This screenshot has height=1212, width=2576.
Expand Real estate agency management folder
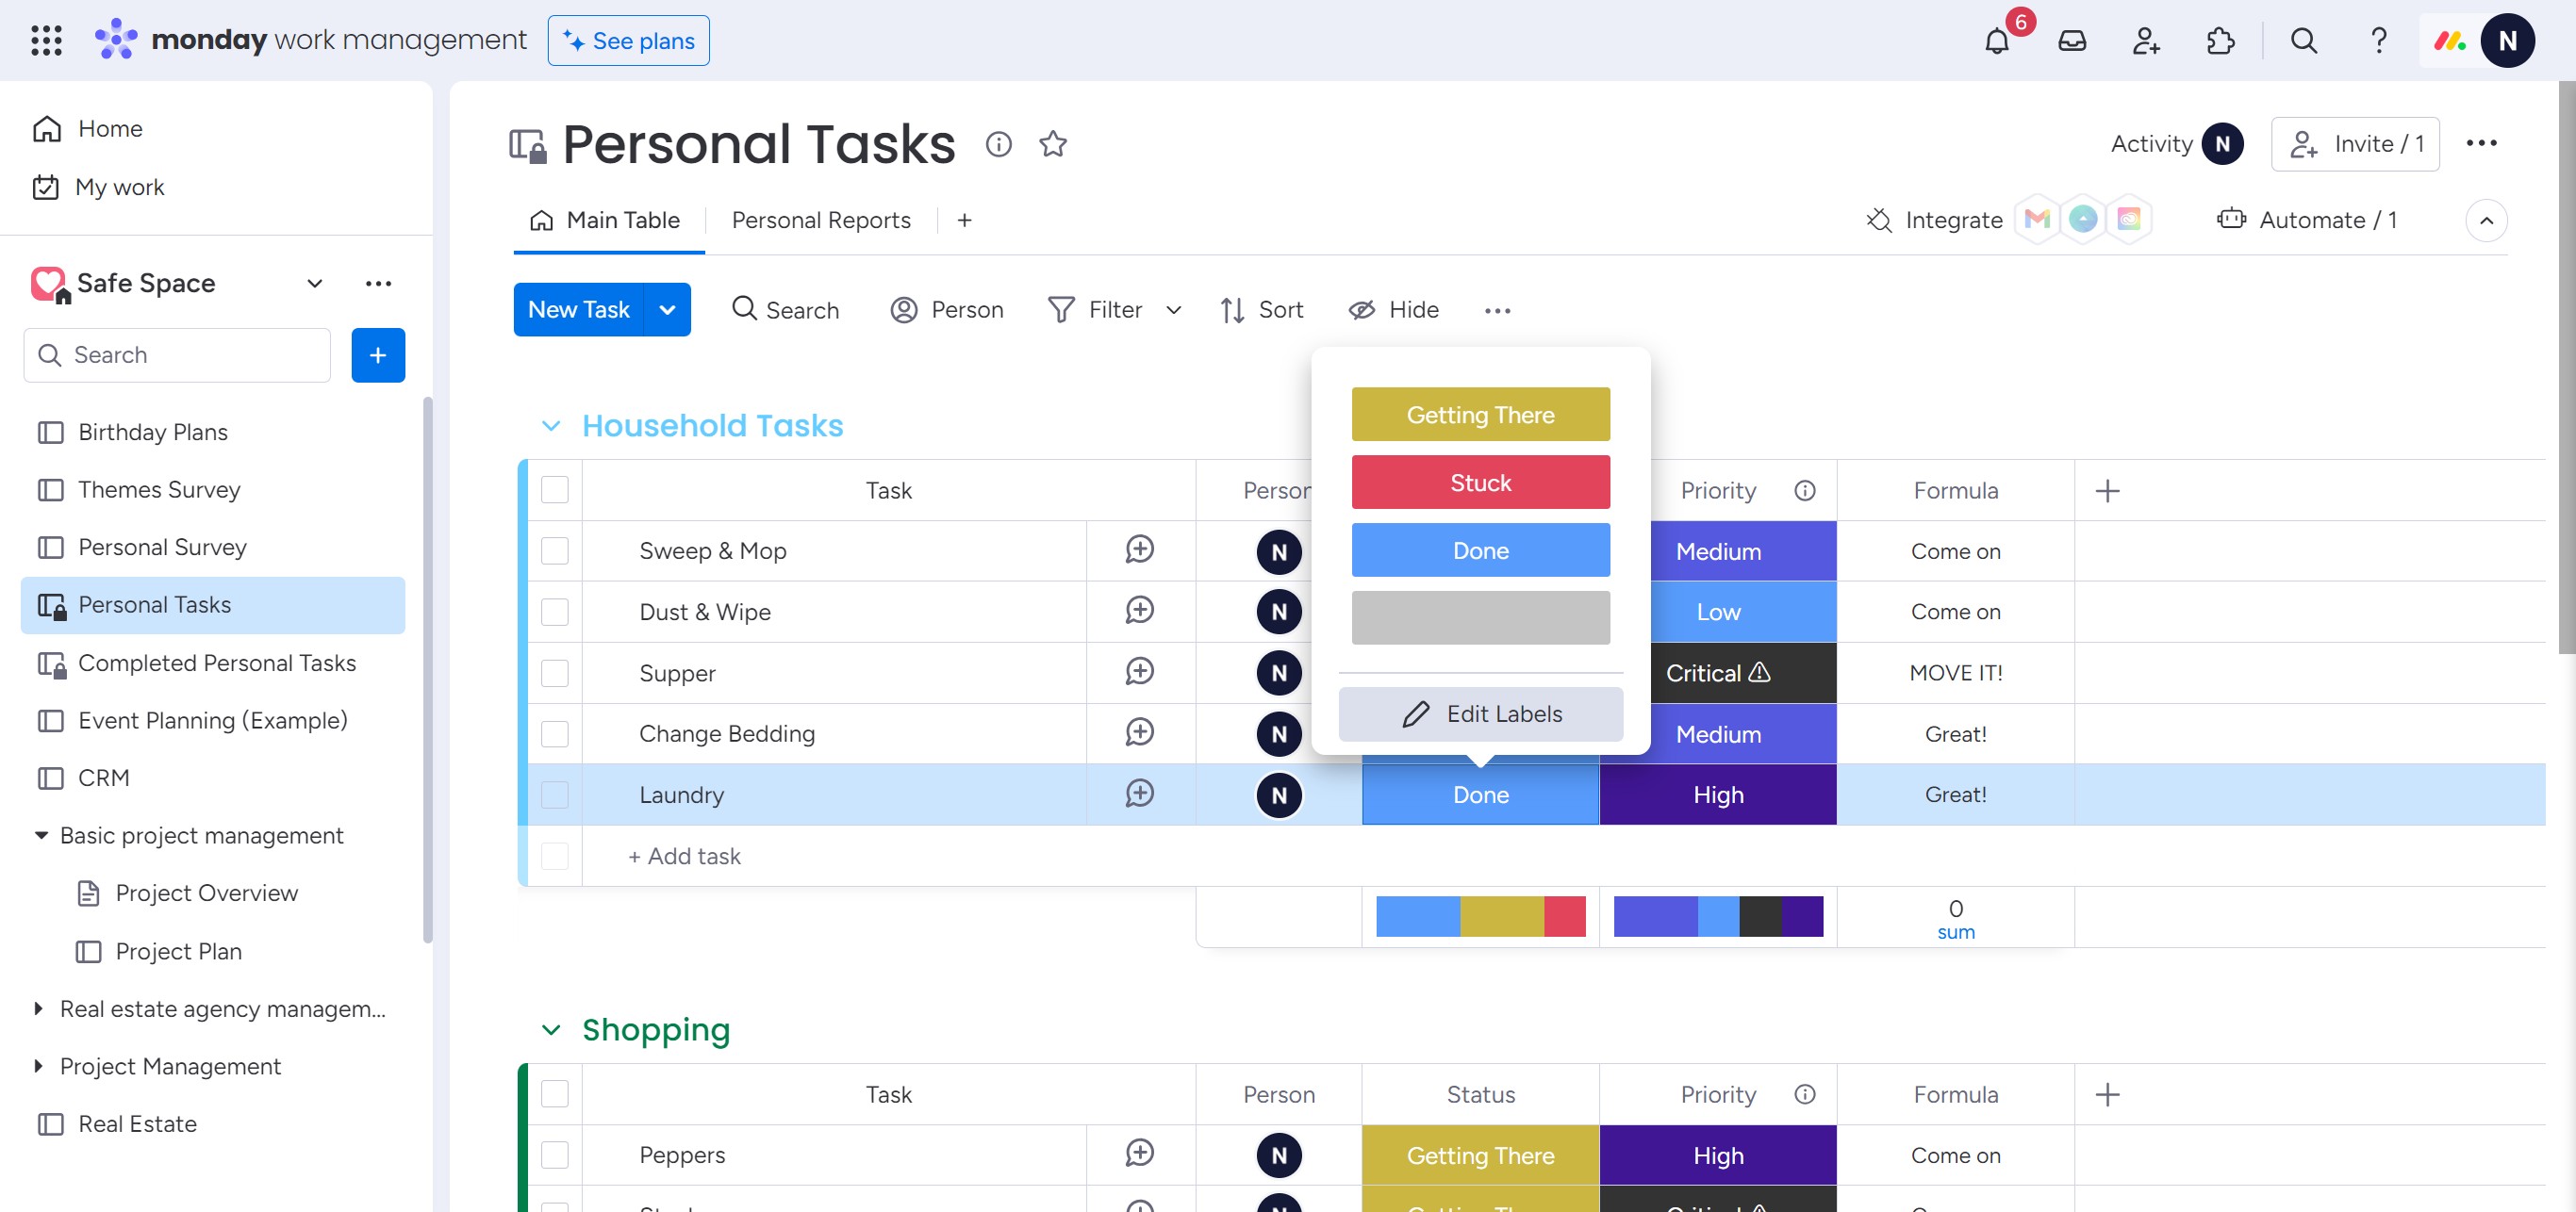point(38,1008)
